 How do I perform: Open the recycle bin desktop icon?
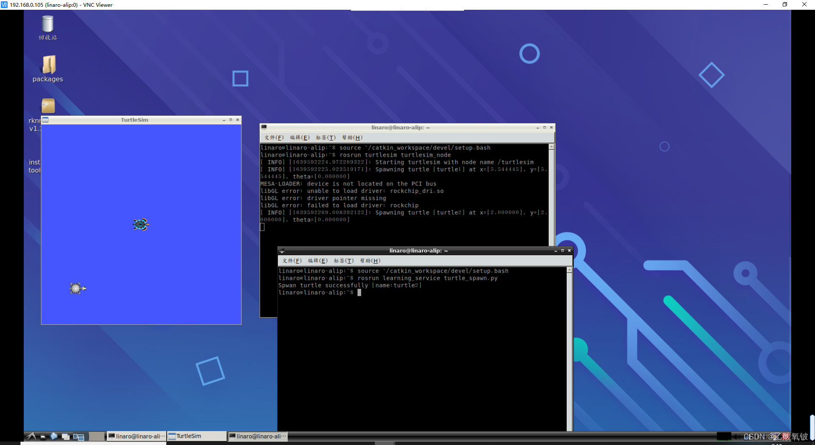(48, 28)
